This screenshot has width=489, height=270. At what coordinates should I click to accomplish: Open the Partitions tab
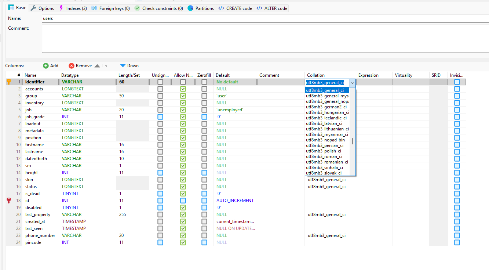point(201,8)
